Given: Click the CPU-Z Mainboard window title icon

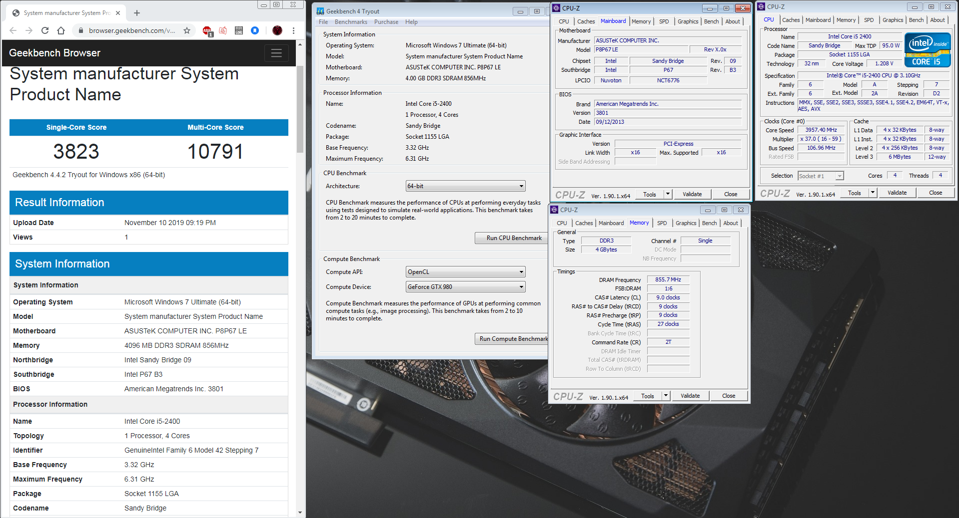Looking at the screenshot, I should pyautogui.click(x=556, y=8).
